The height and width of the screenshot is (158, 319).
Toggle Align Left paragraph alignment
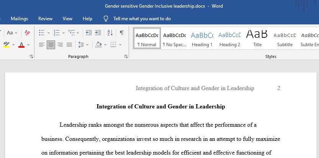[x=42, y=45]
